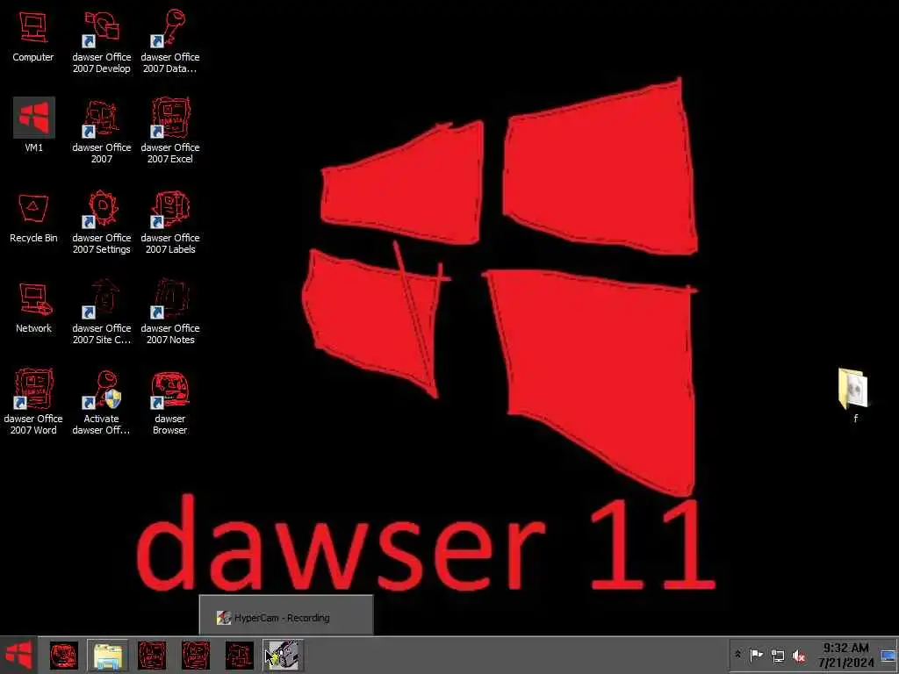This screenshot has height=674, width=899.
Task: Open the clock showing 9:32 AM
Action: click(845, 655)
